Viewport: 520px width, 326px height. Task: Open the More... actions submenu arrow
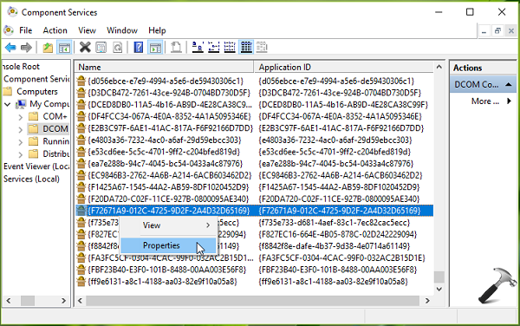509,101
